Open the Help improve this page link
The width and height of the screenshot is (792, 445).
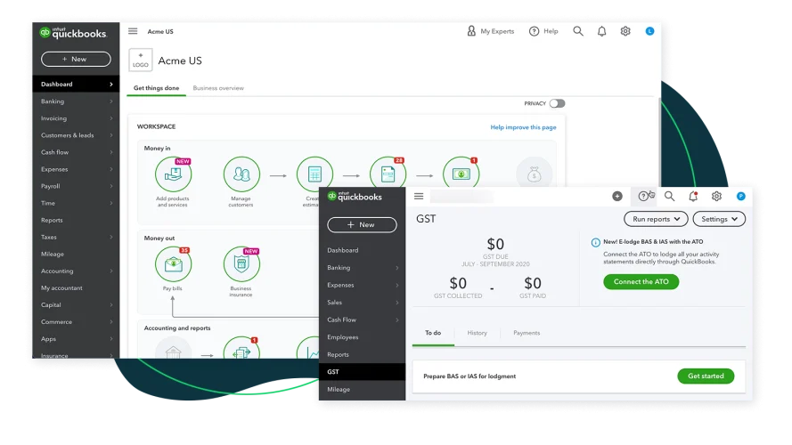pos(523,127)
